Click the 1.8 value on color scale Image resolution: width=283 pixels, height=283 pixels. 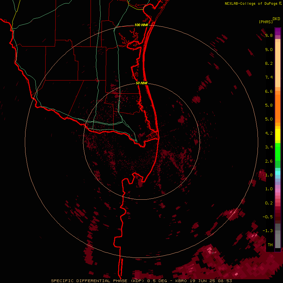[x=269, y=175]
